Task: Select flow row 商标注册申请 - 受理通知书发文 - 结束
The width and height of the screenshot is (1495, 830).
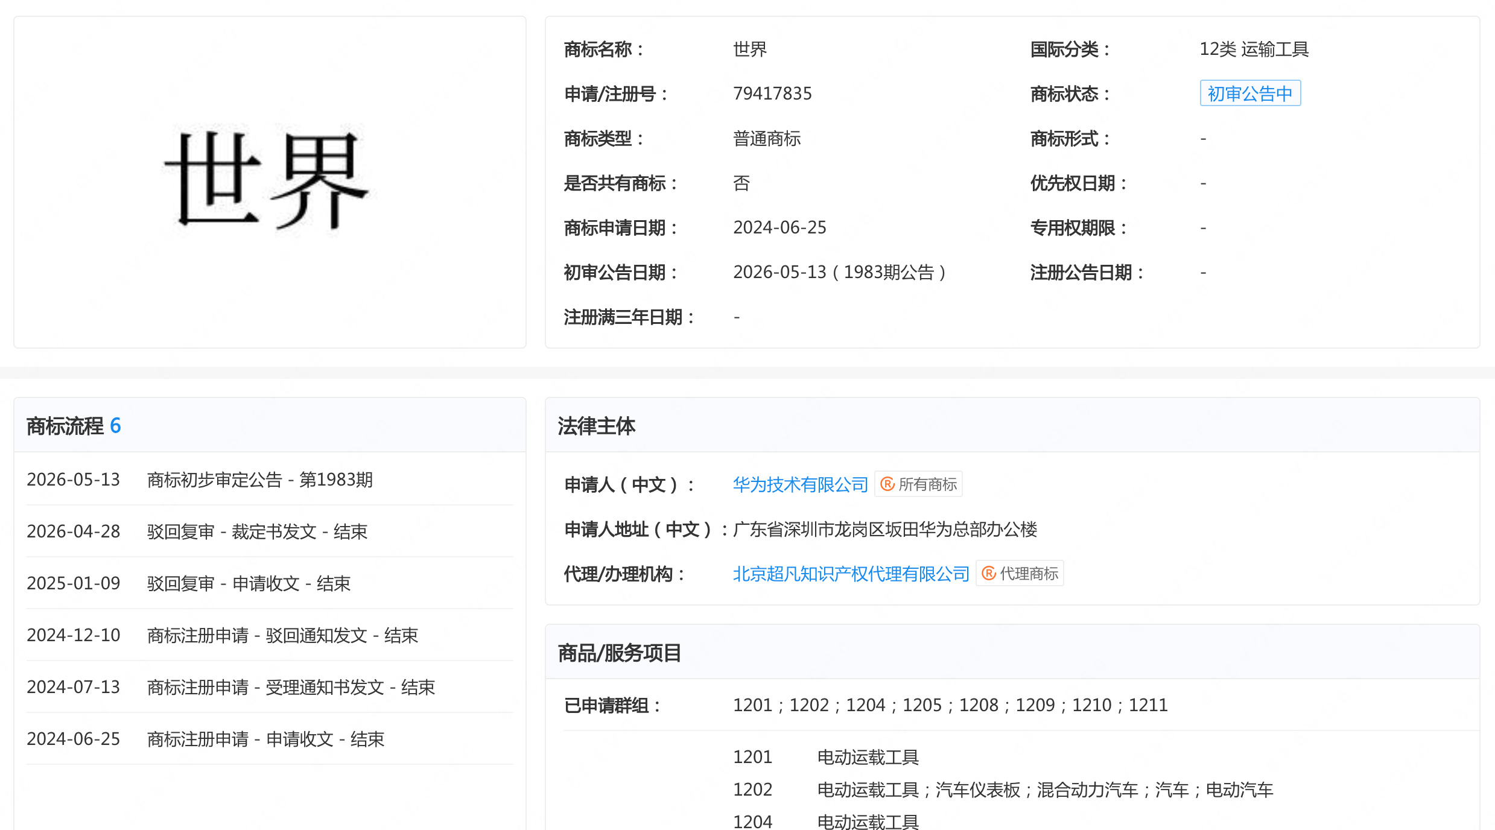Action: pos(270,687)
